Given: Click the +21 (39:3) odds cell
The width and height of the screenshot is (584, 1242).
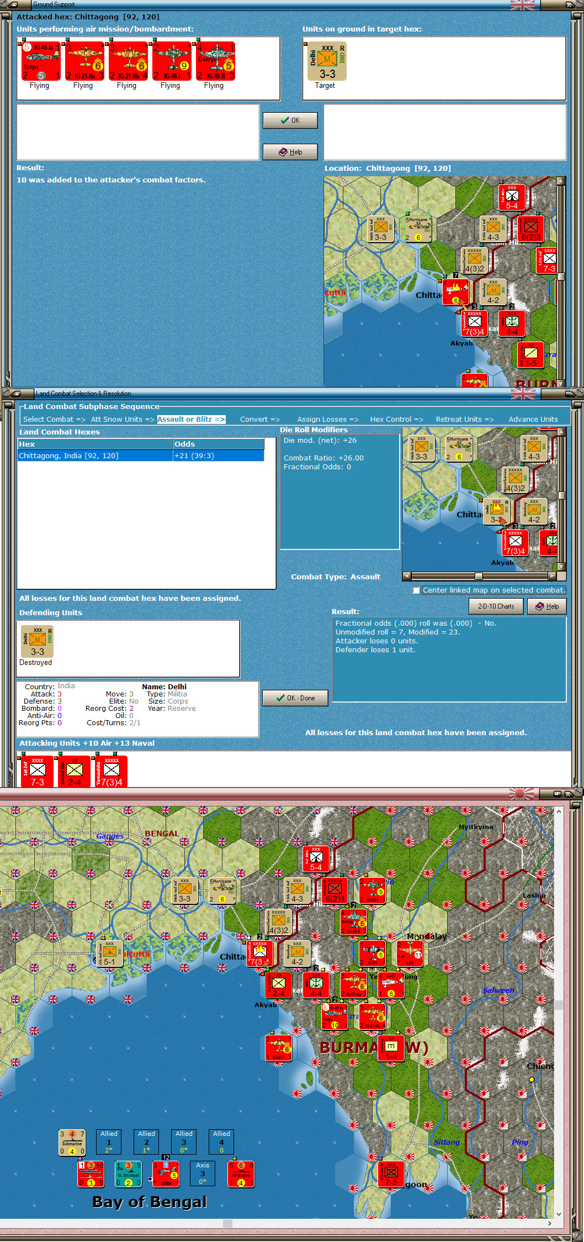Looking at the screenshot, I should pyautogui.click(x=219, y=455).
